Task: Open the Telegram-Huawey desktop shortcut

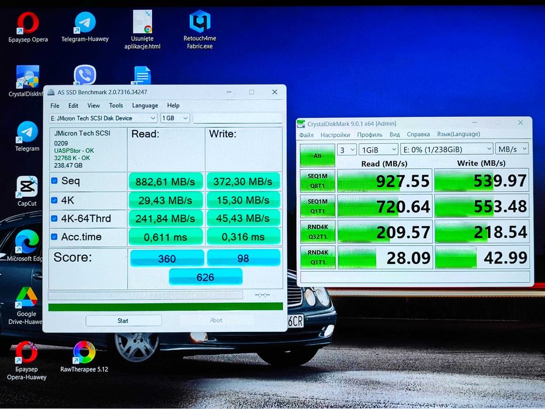Action: tap(85, 27)
